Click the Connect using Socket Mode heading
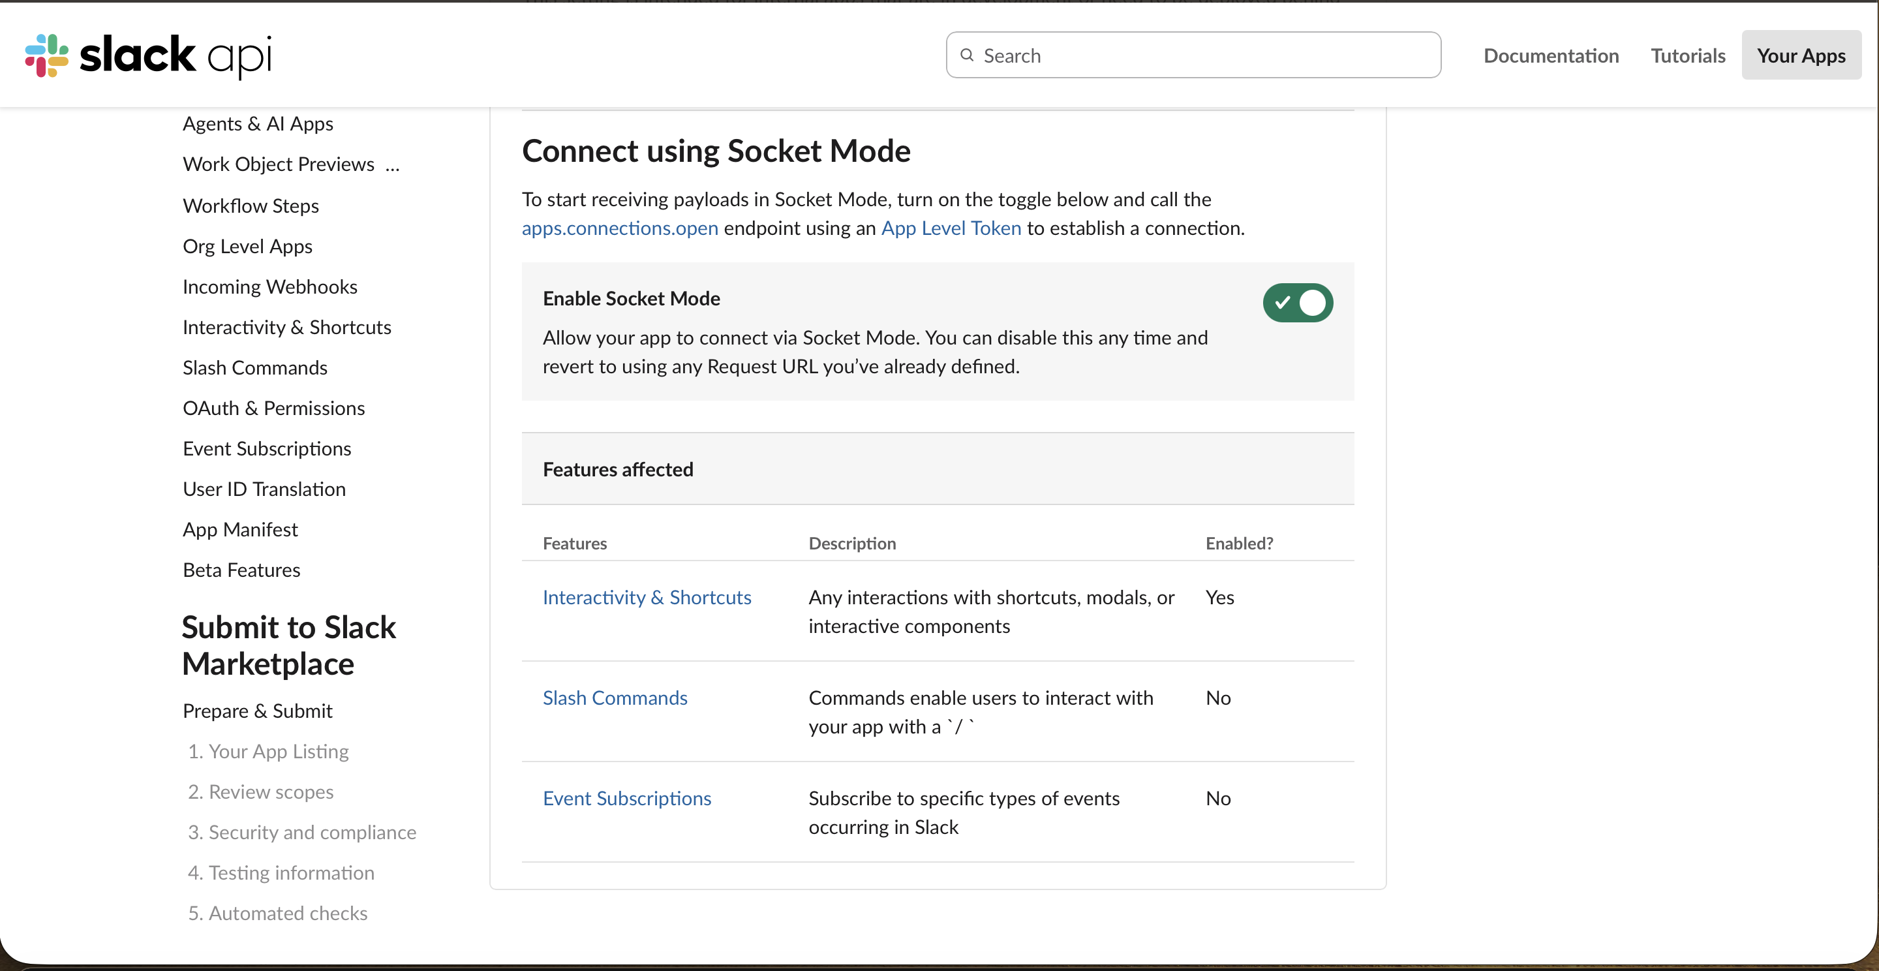The height and width of the screenshot is (971, 1879). (x=716, y=151)
